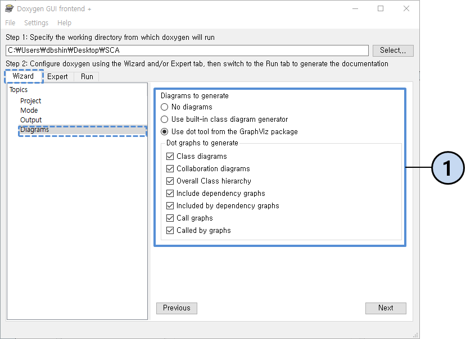Open the Help menu
466x339 pixels.
pos(64,23)
